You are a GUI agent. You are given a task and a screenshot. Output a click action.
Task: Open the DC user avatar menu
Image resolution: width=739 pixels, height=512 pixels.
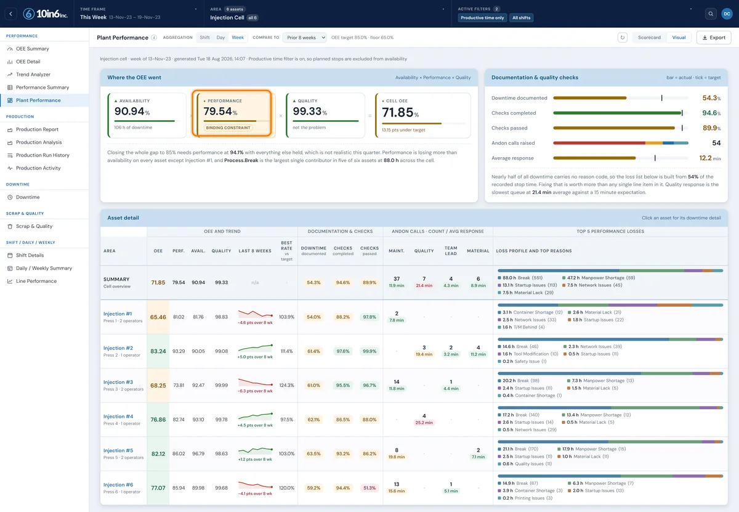tap(727, 14)
